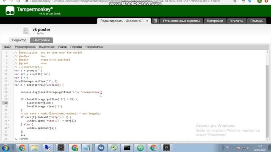Click the editor vertical scrollbar thumb

[267, 101]
